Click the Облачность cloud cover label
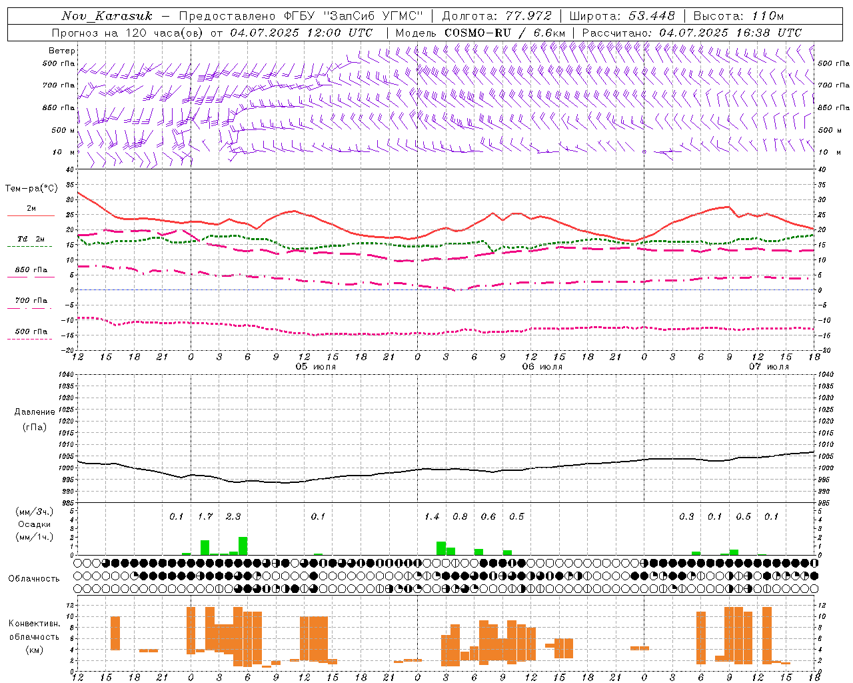853x683 pixels. point(33,579)
